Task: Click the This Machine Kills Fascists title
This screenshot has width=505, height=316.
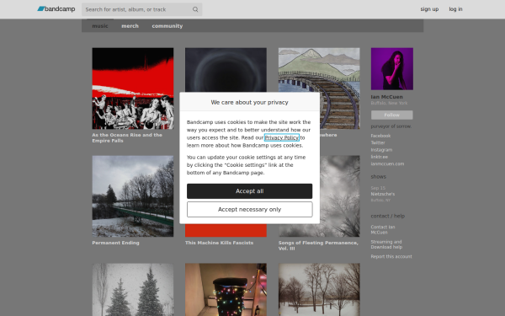Action: point(219,243)
